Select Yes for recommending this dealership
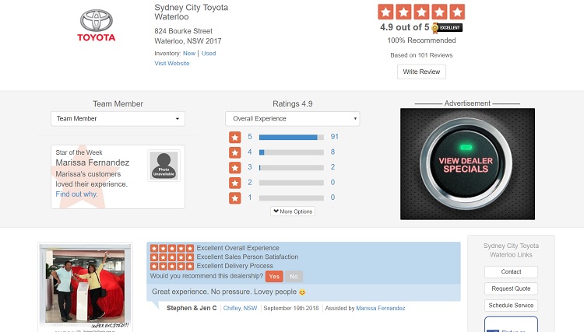584x332 pixels. click(x=274, y=276)
